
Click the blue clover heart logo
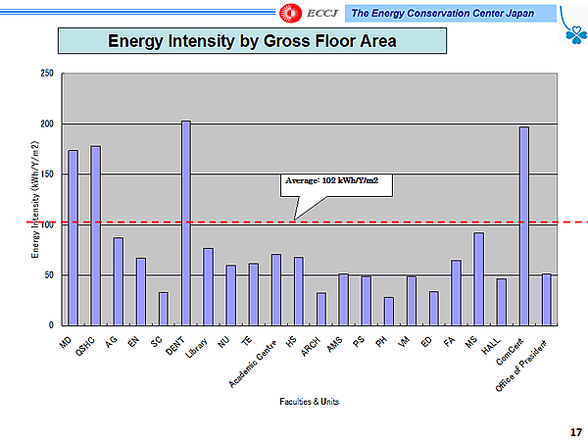[575, 34]
